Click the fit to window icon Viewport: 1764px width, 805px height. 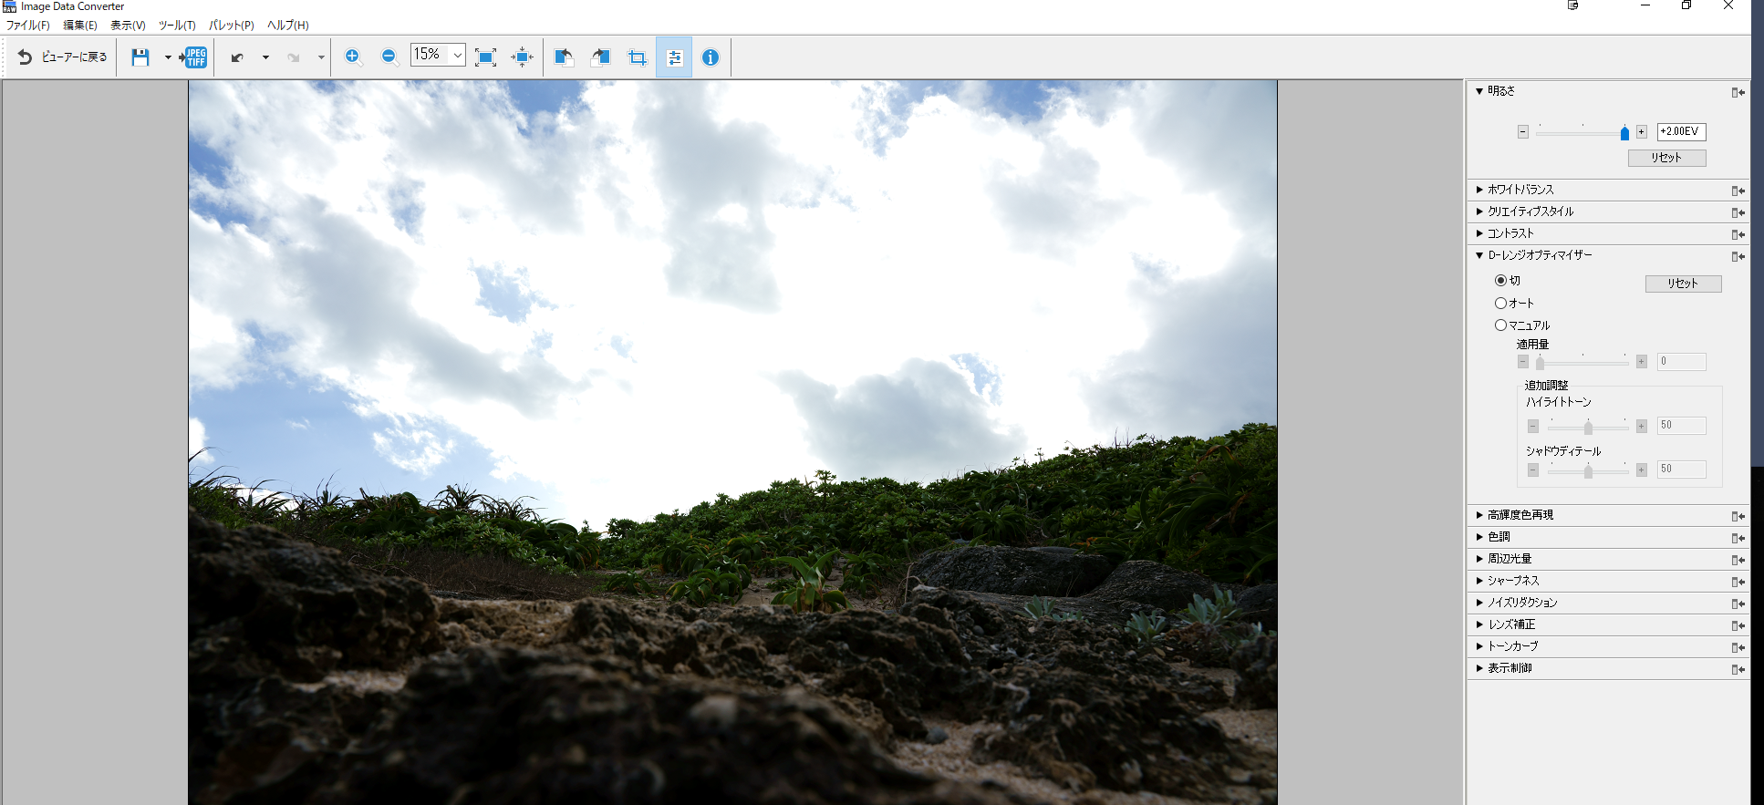[485, 57]
